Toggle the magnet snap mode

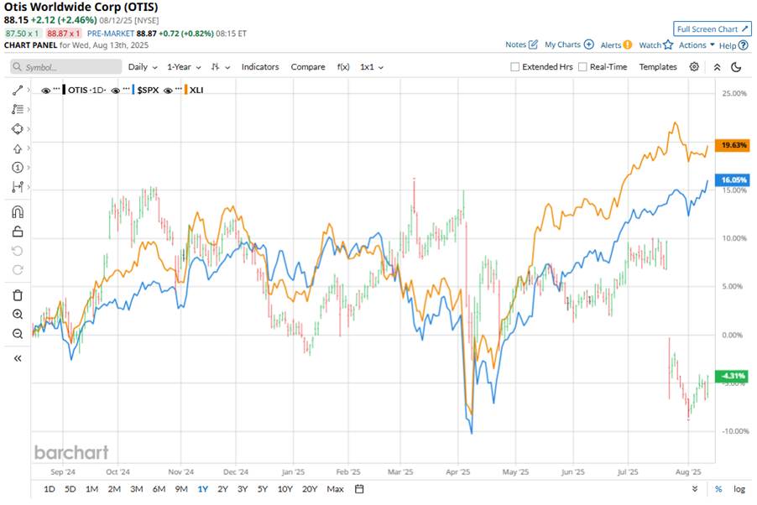[18, 212]
